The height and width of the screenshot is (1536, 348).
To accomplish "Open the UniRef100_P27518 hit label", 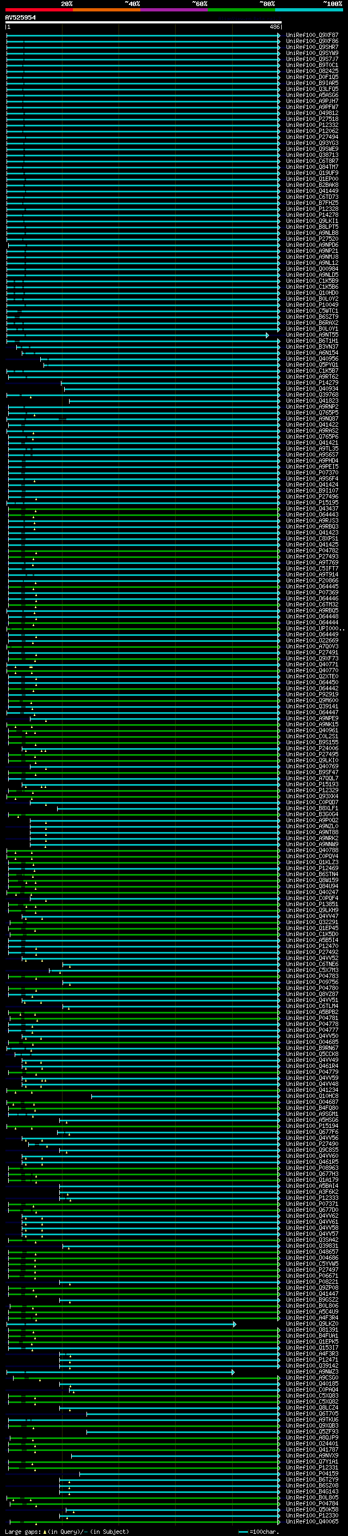I will [312, 119].
